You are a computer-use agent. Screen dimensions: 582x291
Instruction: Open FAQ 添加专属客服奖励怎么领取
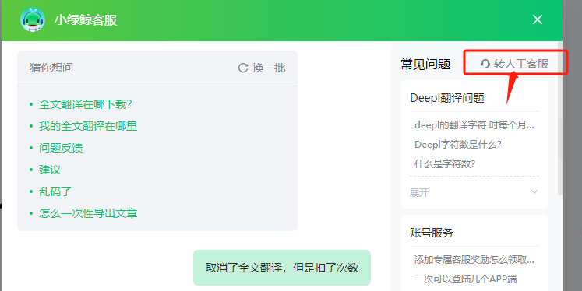click(474, 260)
